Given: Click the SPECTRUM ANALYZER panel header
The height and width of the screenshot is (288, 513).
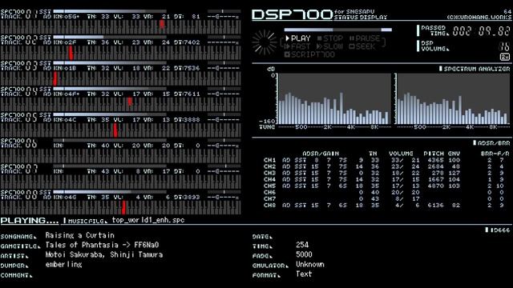Looking at the screenshot, I should 474,69.
